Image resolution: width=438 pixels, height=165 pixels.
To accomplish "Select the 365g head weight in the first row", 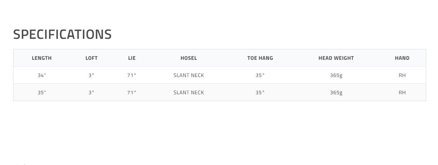I will point(336,75).
